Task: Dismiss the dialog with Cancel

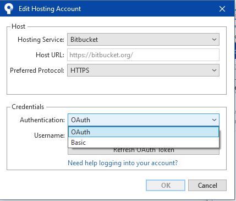Action: point(207,186)
